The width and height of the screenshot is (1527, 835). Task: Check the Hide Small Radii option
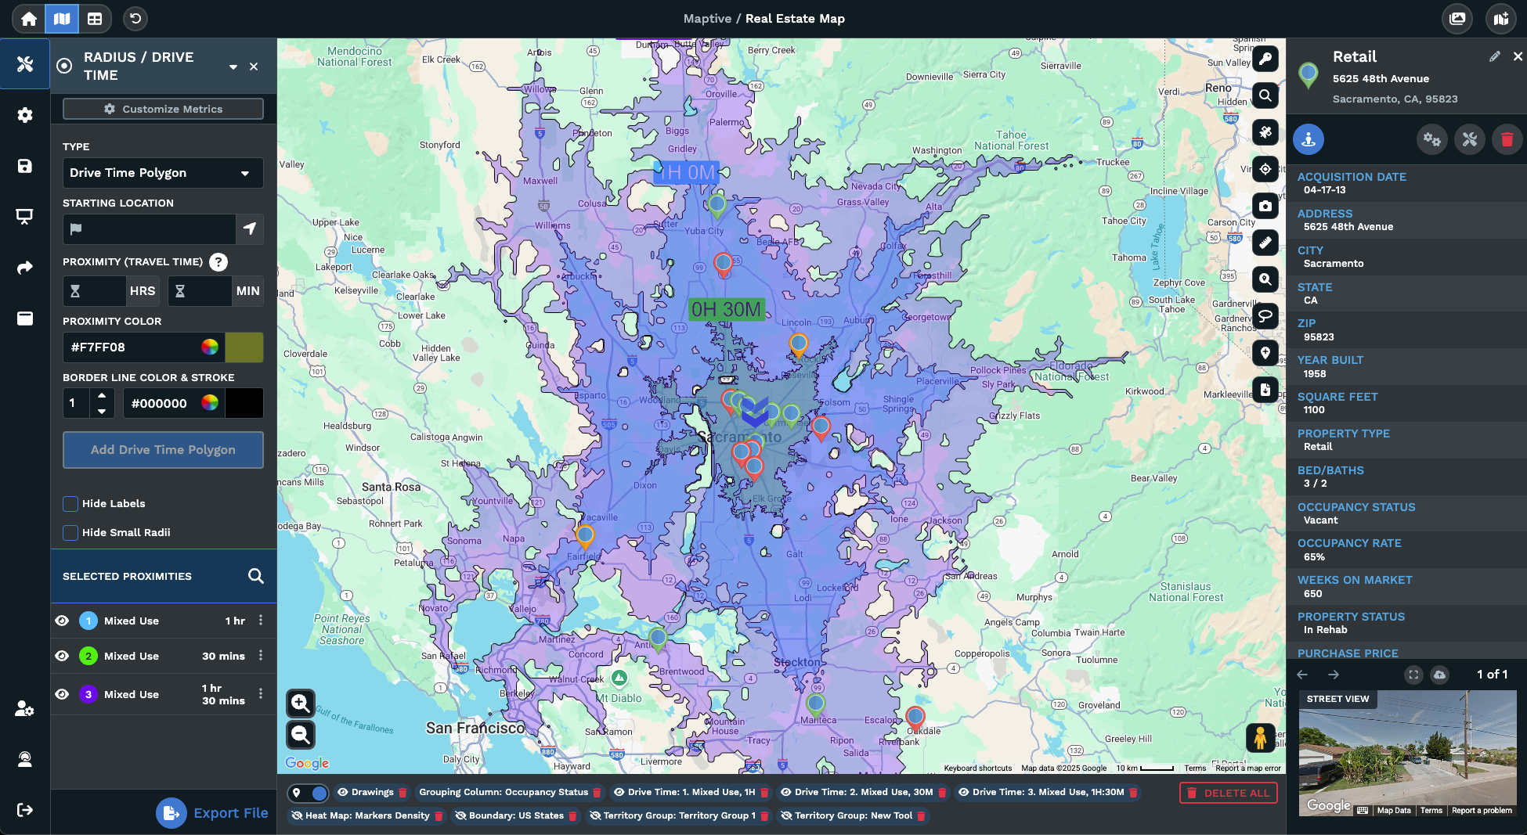[x=70, y=533]
